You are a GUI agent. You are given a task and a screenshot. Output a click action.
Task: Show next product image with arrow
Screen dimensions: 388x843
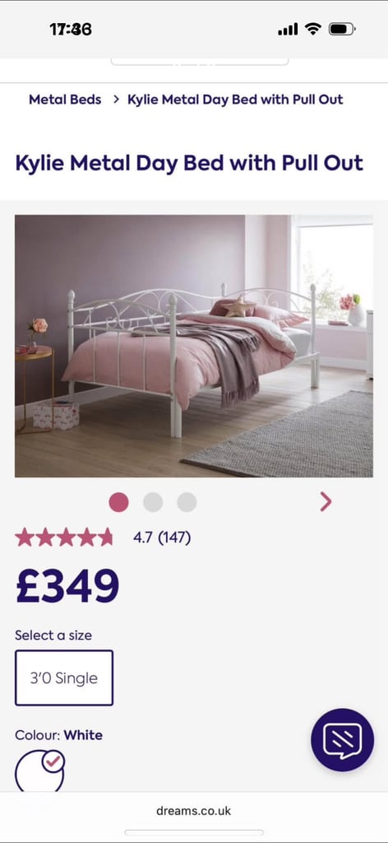(326, 502)
